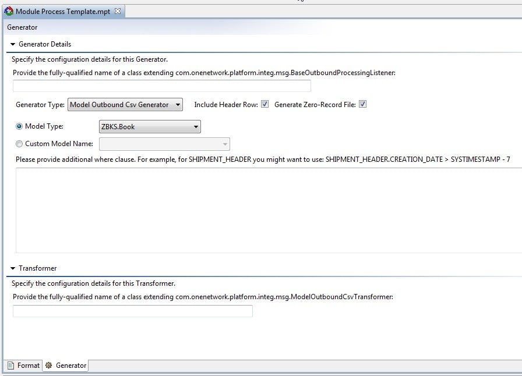Image resolution: width=522 pixels, height=376 pixels.
Task: Uncheck Include Header Row checkbox
Action: 264,104
